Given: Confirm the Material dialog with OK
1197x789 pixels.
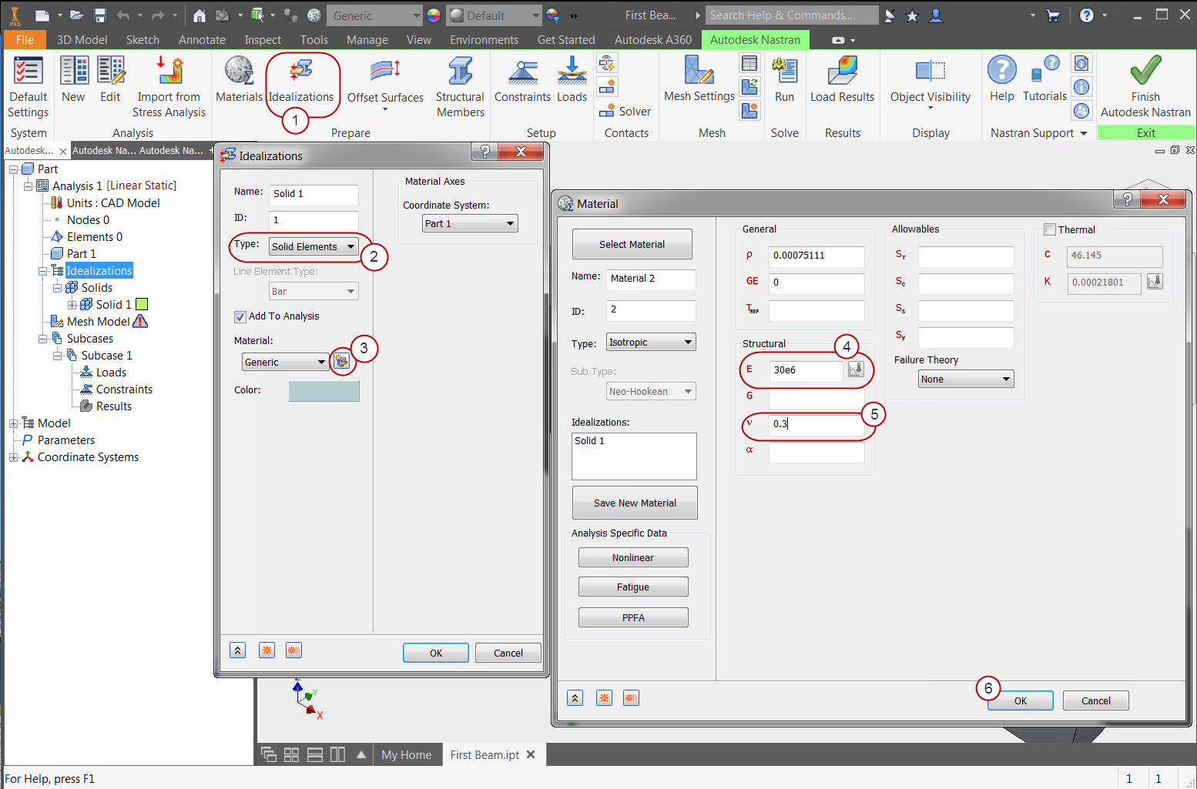Looking at the screenshot, I should (1021, 700).
